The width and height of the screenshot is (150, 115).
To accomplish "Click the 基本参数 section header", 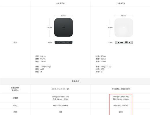I will coord(75,81).
